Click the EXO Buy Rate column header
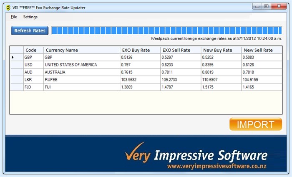Screen dimensions: 292x177 pos(140,50)
